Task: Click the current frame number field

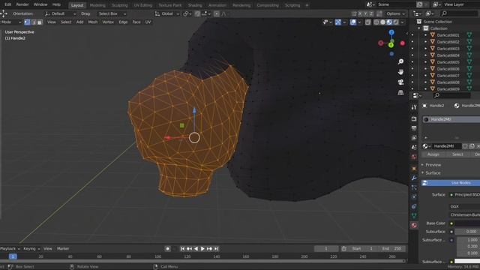Action: tap(326, 248)
